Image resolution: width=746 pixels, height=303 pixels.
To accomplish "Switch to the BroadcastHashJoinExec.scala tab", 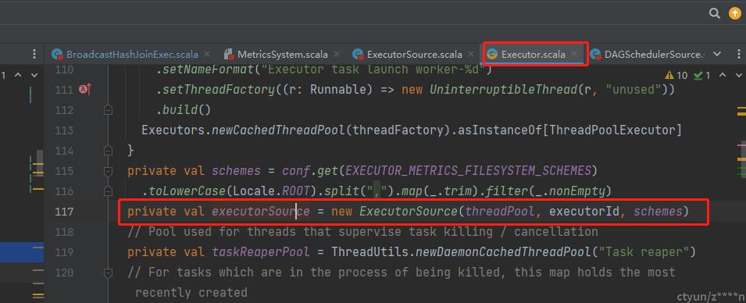I will (x=131, y=54).
